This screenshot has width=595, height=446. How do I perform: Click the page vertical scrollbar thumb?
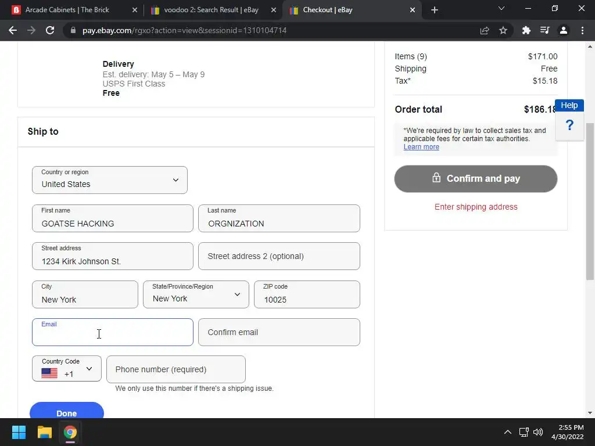[590, 202]
